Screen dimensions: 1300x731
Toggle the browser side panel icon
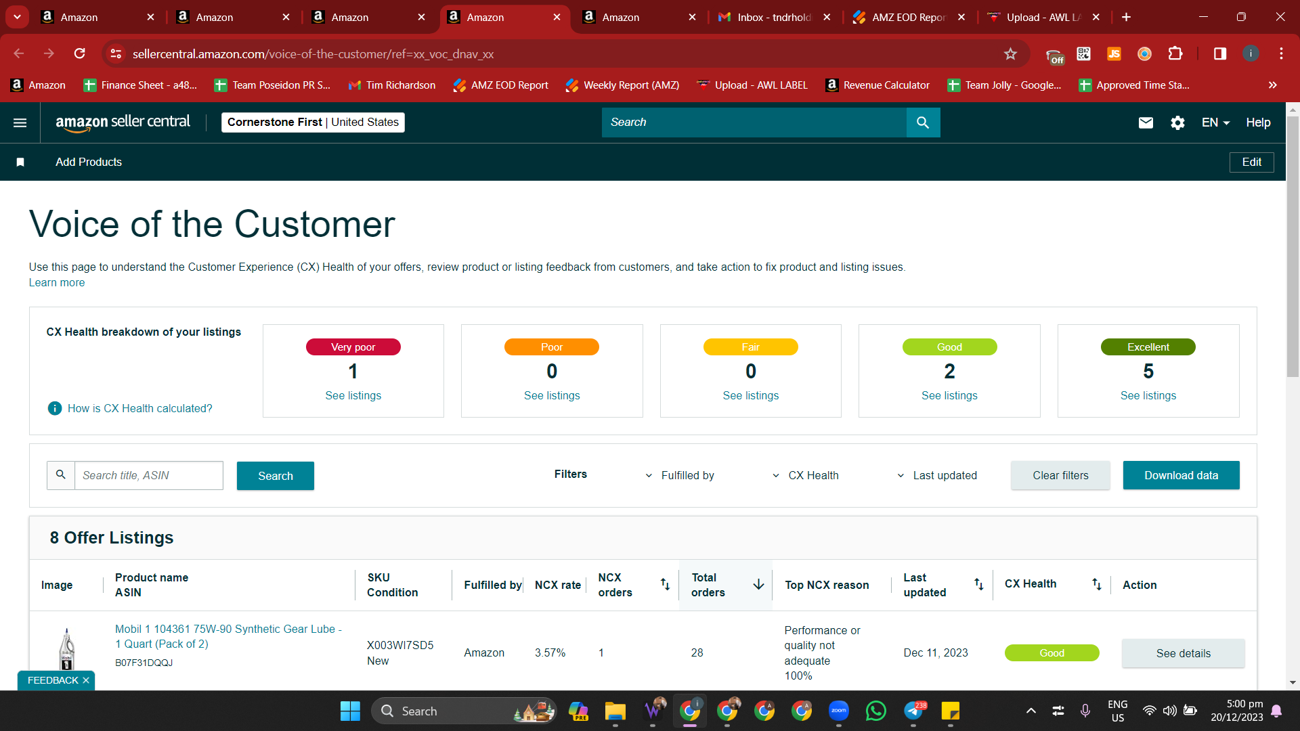click(x=1220, y=53)
